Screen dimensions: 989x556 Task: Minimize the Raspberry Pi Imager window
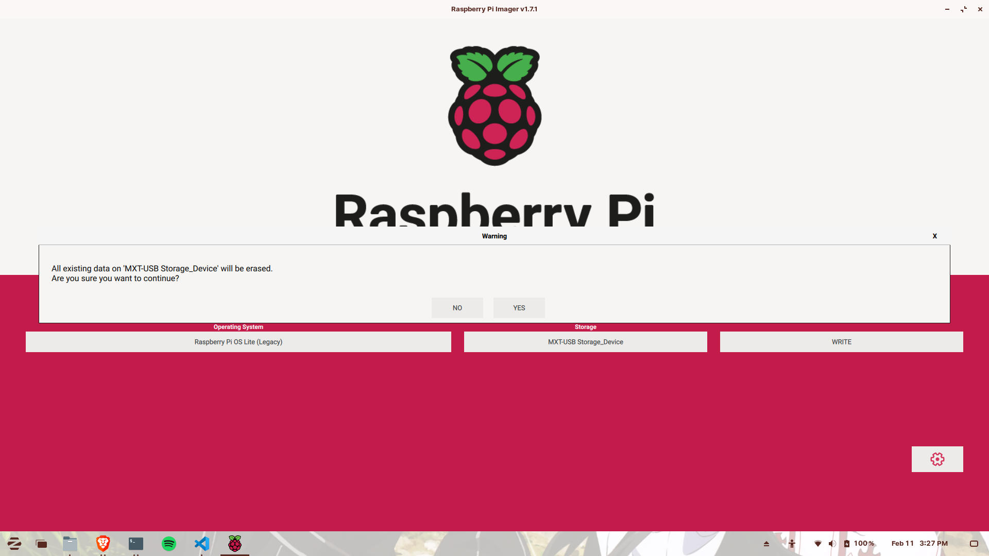pos(947,9)
